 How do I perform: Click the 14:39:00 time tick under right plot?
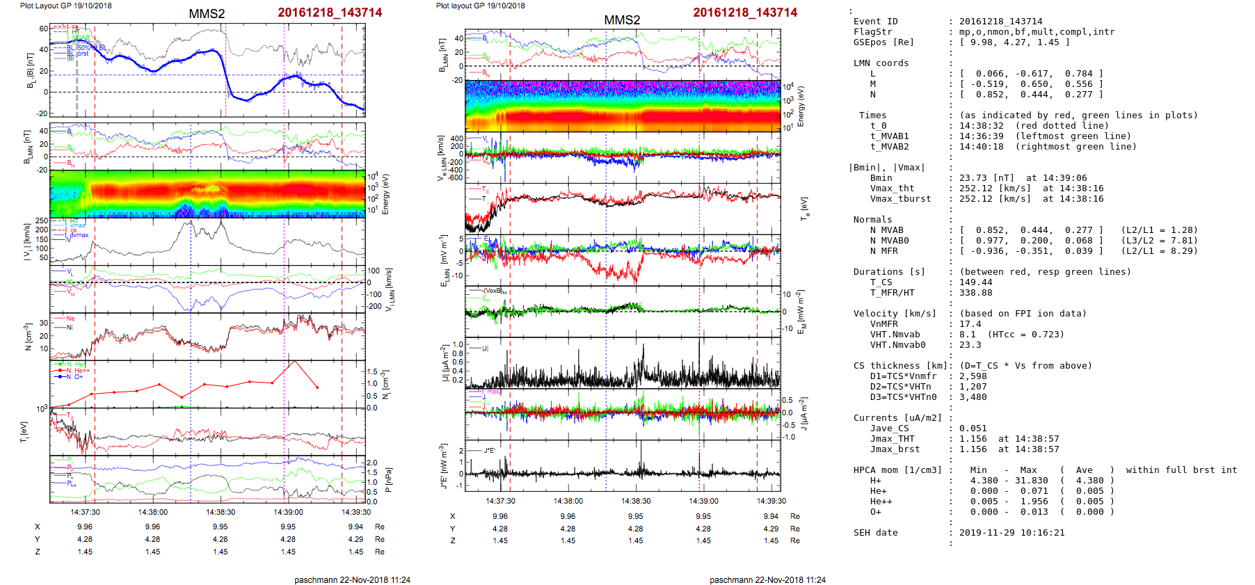tap(703, 501)
